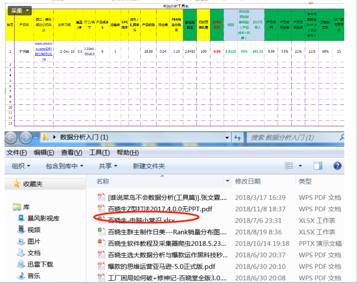Select 收藏夹 in the navigation pane

33,184
